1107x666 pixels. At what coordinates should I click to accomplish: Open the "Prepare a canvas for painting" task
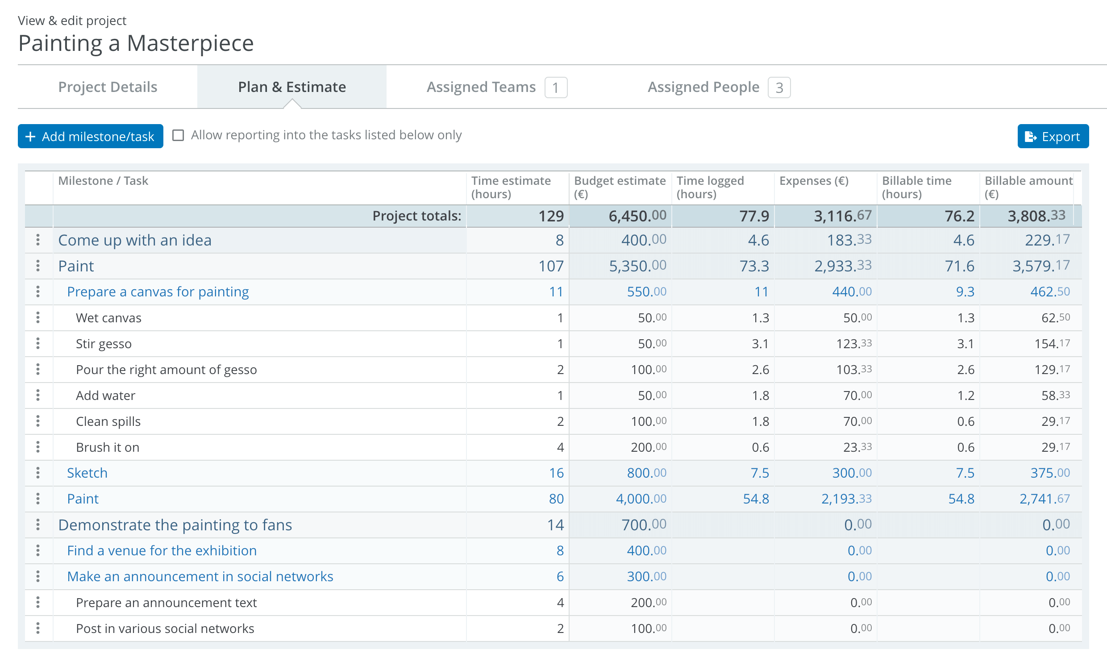(x=158, y=291)
